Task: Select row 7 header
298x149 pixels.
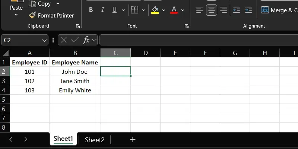Action: (5, 118)
